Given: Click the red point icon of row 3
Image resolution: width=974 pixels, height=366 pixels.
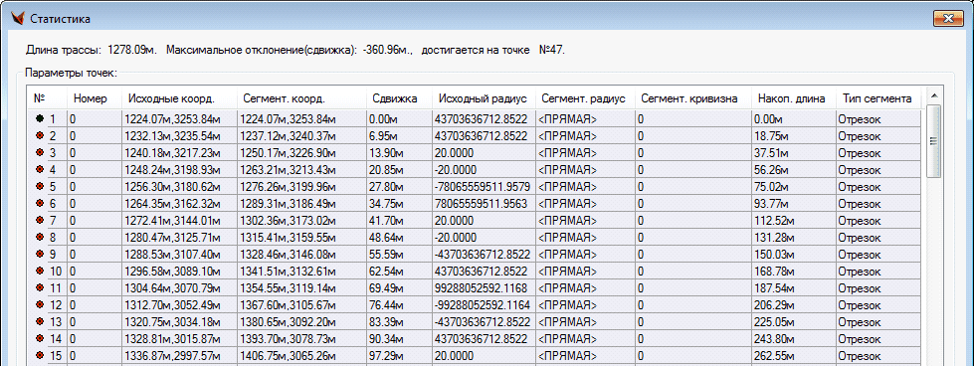Looking at the screenshot, I should [40, 152].
